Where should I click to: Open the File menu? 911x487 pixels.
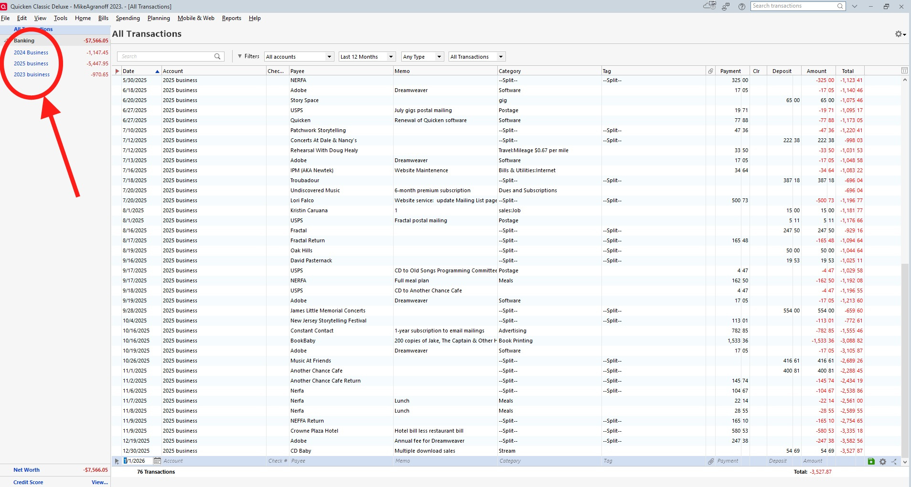coord(5,18)
